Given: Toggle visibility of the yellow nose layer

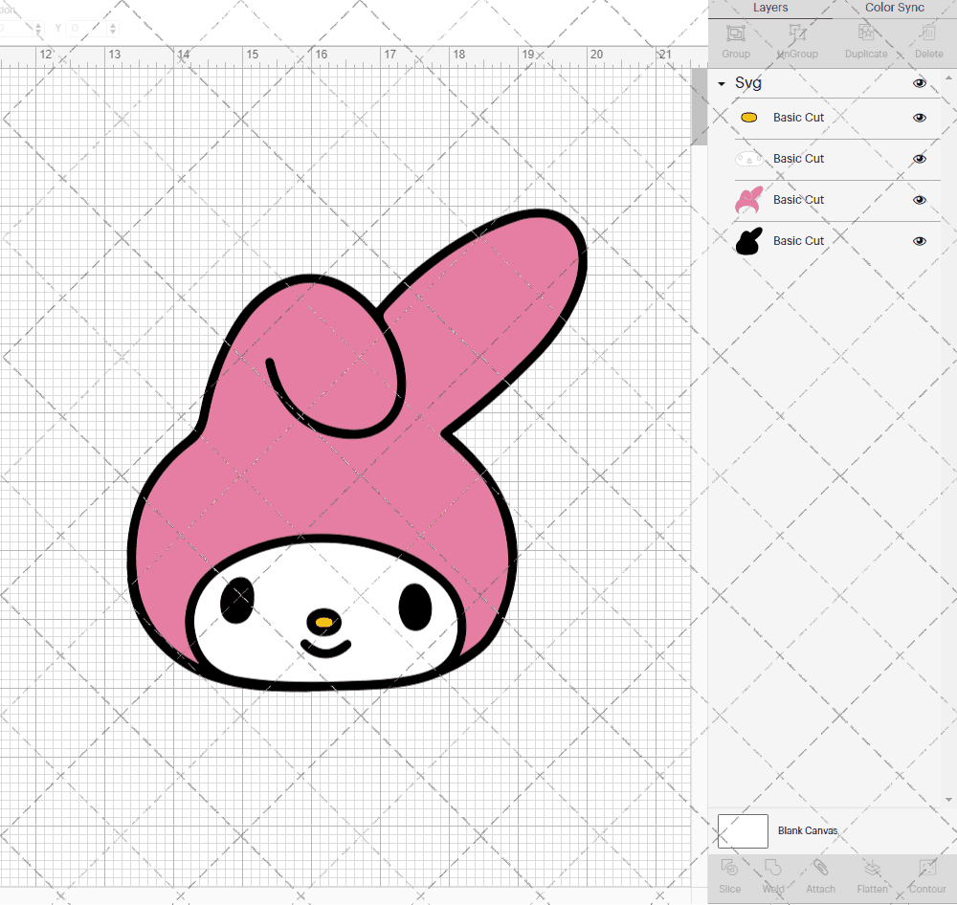Looking at the screenshot, I should pyautogui.click(x=919, y=118).
